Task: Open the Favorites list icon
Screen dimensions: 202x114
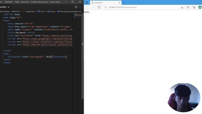Action: click(188, 7)
